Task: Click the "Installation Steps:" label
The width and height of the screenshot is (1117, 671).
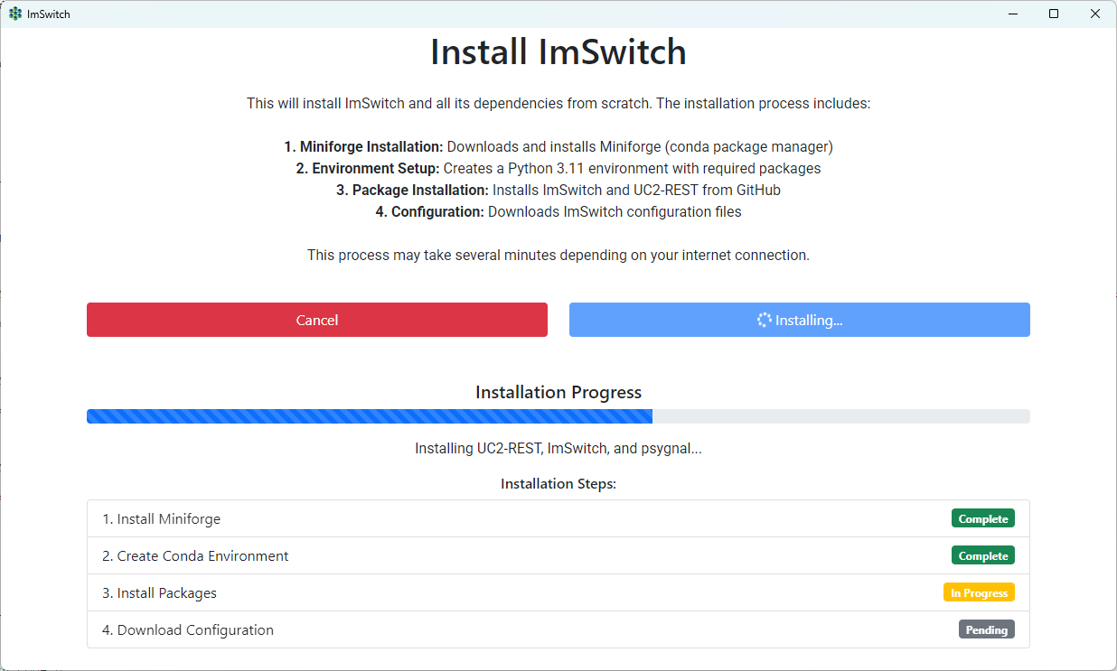Action: click(558, 484)
